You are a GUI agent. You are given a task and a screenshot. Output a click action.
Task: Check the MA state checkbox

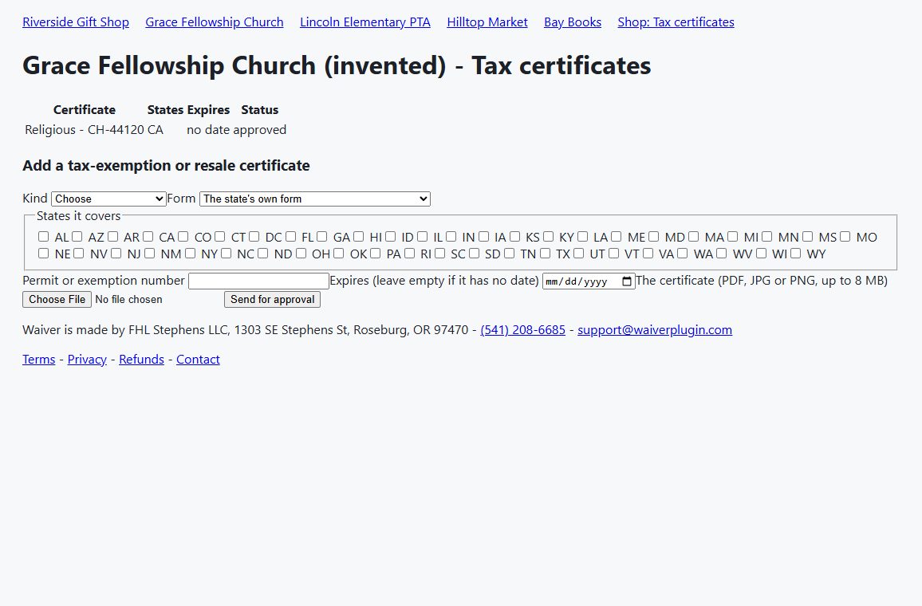693,236
